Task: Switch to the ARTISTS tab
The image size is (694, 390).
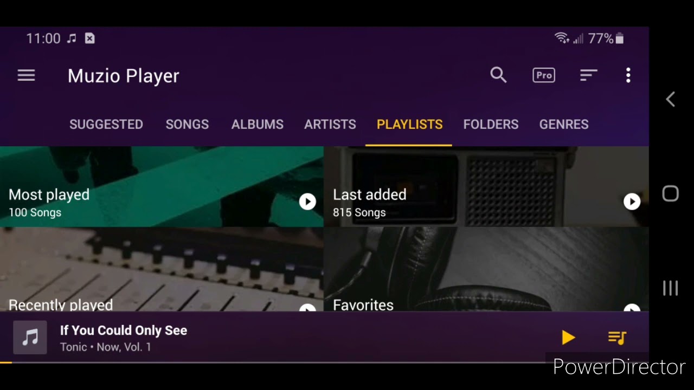Action: point(330,124)
